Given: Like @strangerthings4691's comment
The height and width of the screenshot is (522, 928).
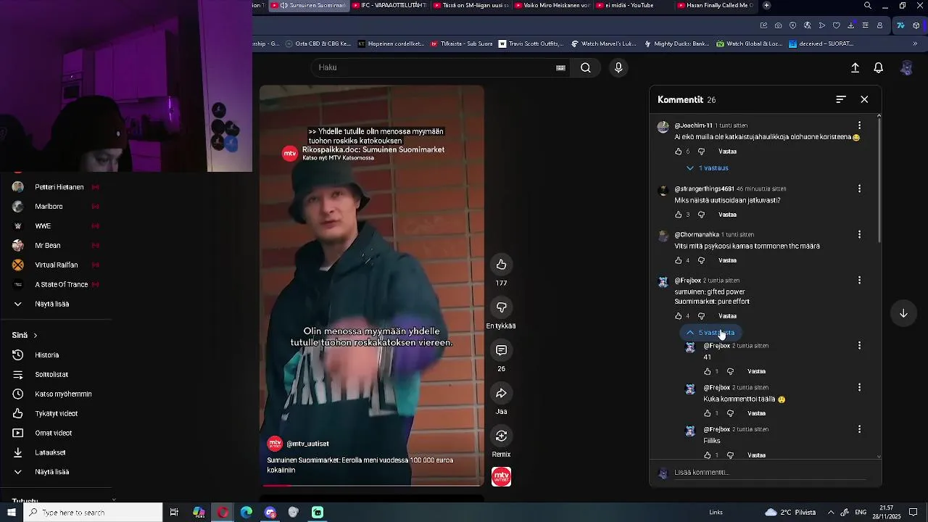Looking at the screenshot, I should click(x=679, y=215).
